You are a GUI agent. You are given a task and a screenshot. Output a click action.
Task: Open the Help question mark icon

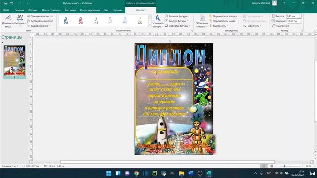pos(284,3)
